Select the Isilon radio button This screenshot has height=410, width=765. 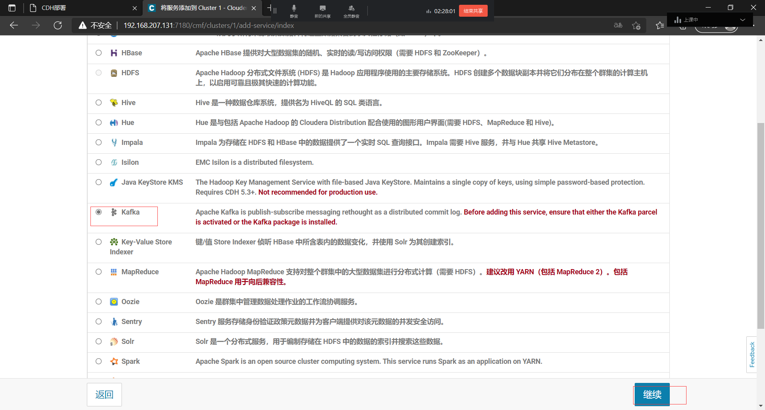click(99, 162)
